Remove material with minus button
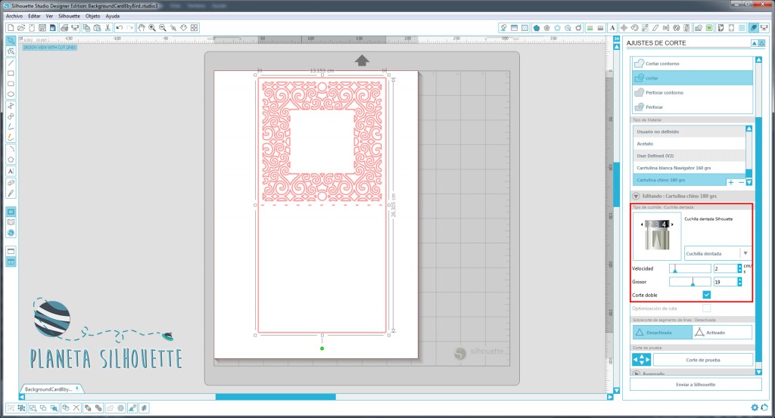This screenshot has width=775, height=418. click(741, 182)
